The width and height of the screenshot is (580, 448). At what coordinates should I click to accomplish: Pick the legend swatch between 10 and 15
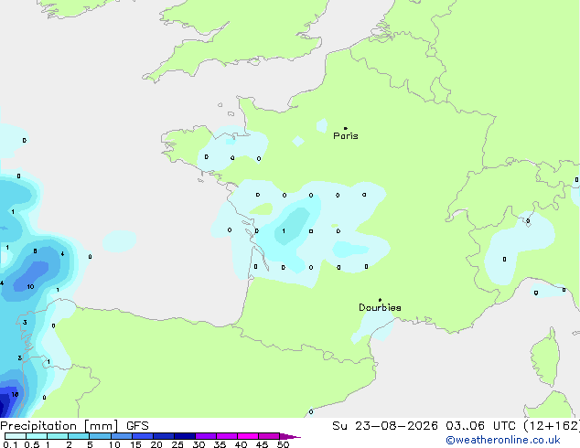coord(122,436)
